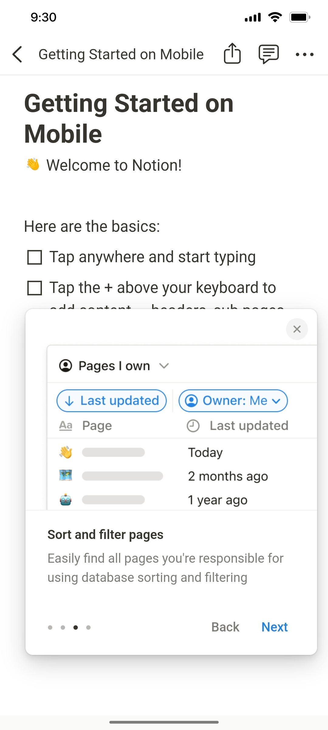The height and width of the screenshot is (730, 328).
Task: Click the person icon beside Pages I own
Action: click(66, 366)
